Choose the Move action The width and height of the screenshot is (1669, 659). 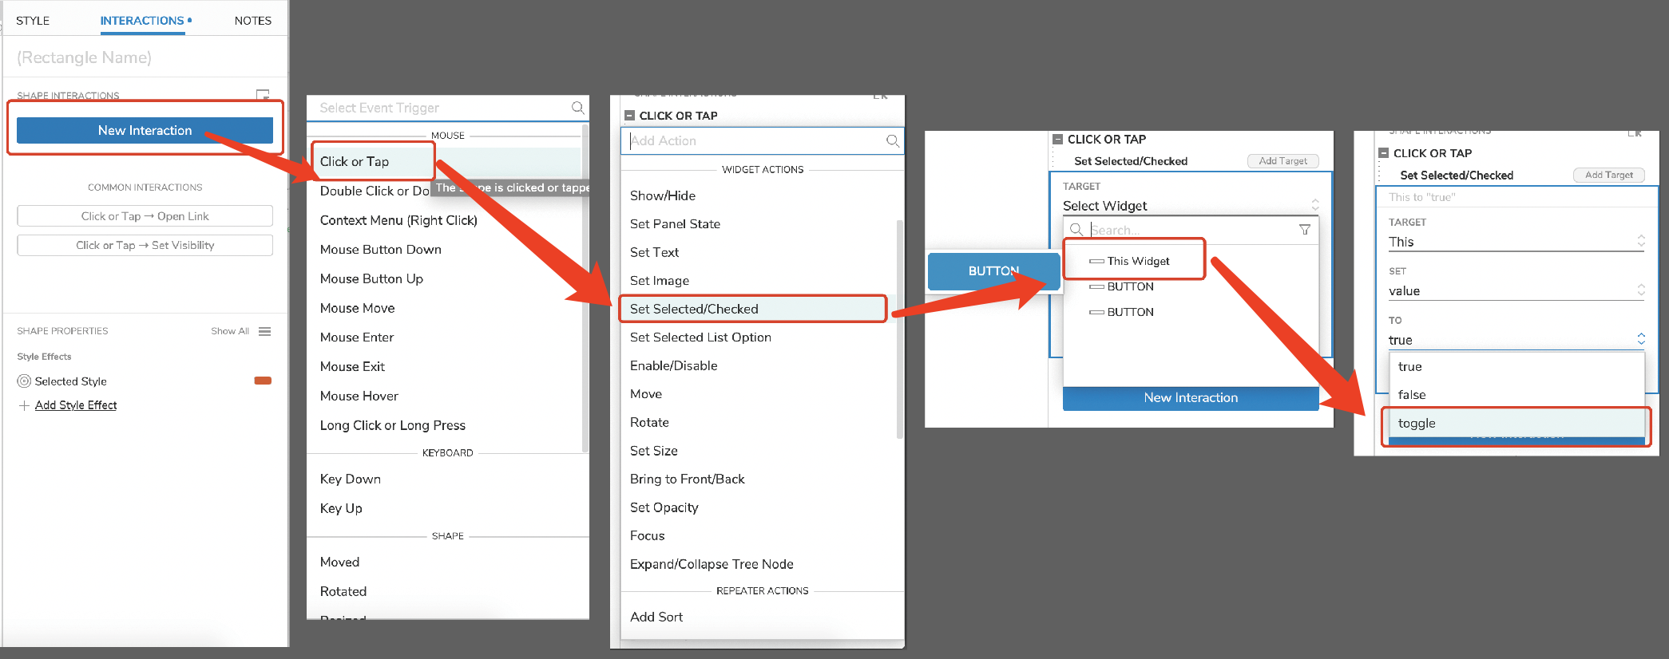645,394
